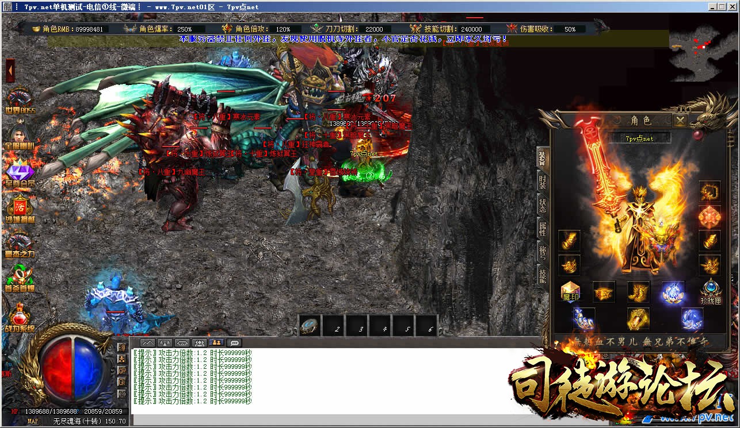
Task: Switch to the 状态 status tab
Action: point(542,206)
